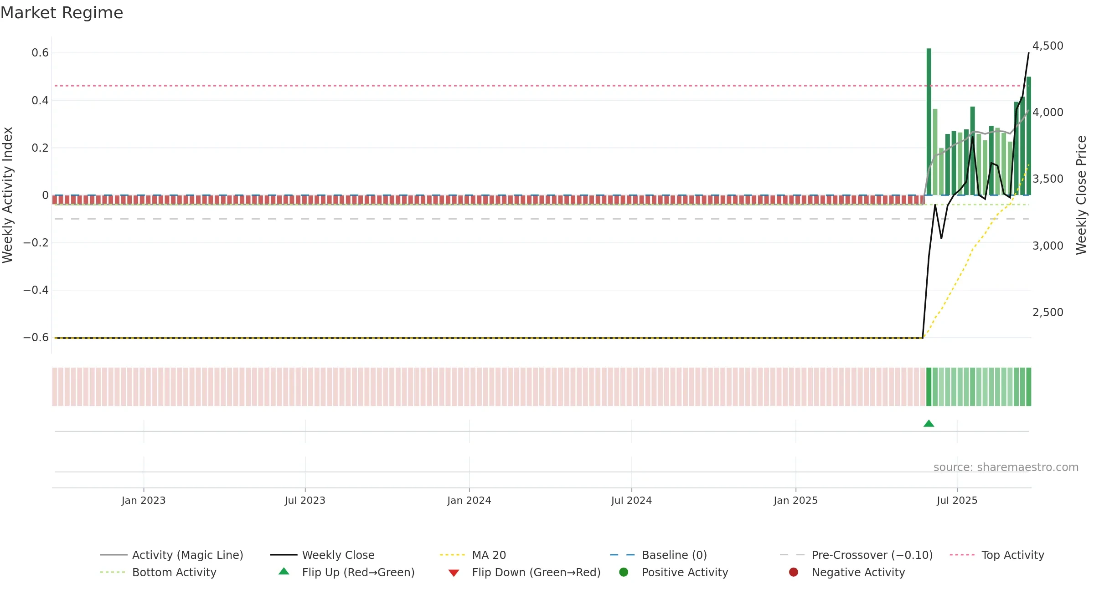Click the dark red Negative Activity circle icon
Image resolution: width=1094 pixels, height=615 pixels.
[x=794, y=572]
